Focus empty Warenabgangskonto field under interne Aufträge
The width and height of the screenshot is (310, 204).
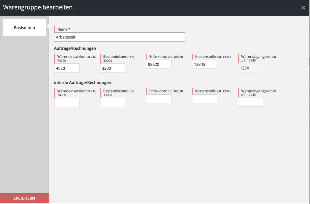[250, 103]
